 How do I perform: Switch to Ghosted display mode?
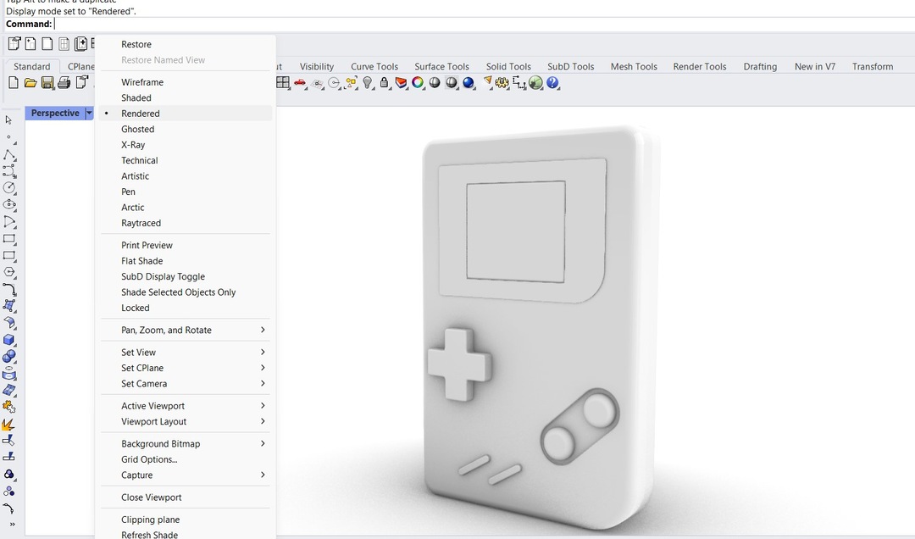coord(186,129)
